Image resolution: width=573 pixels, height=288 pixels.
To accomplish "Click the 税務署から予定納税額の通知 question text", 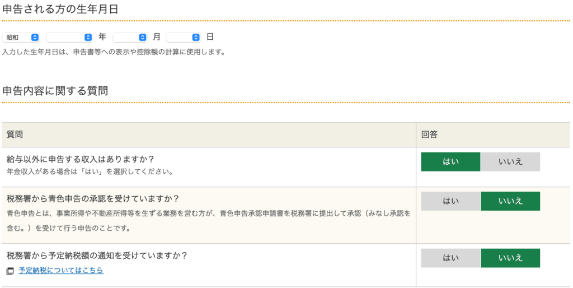I will point(96,256).
